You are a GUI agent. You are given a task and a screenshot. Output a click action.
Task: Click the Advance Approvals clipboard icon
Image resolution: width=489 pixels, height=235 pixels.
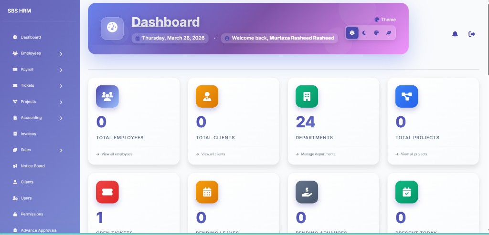15,230
